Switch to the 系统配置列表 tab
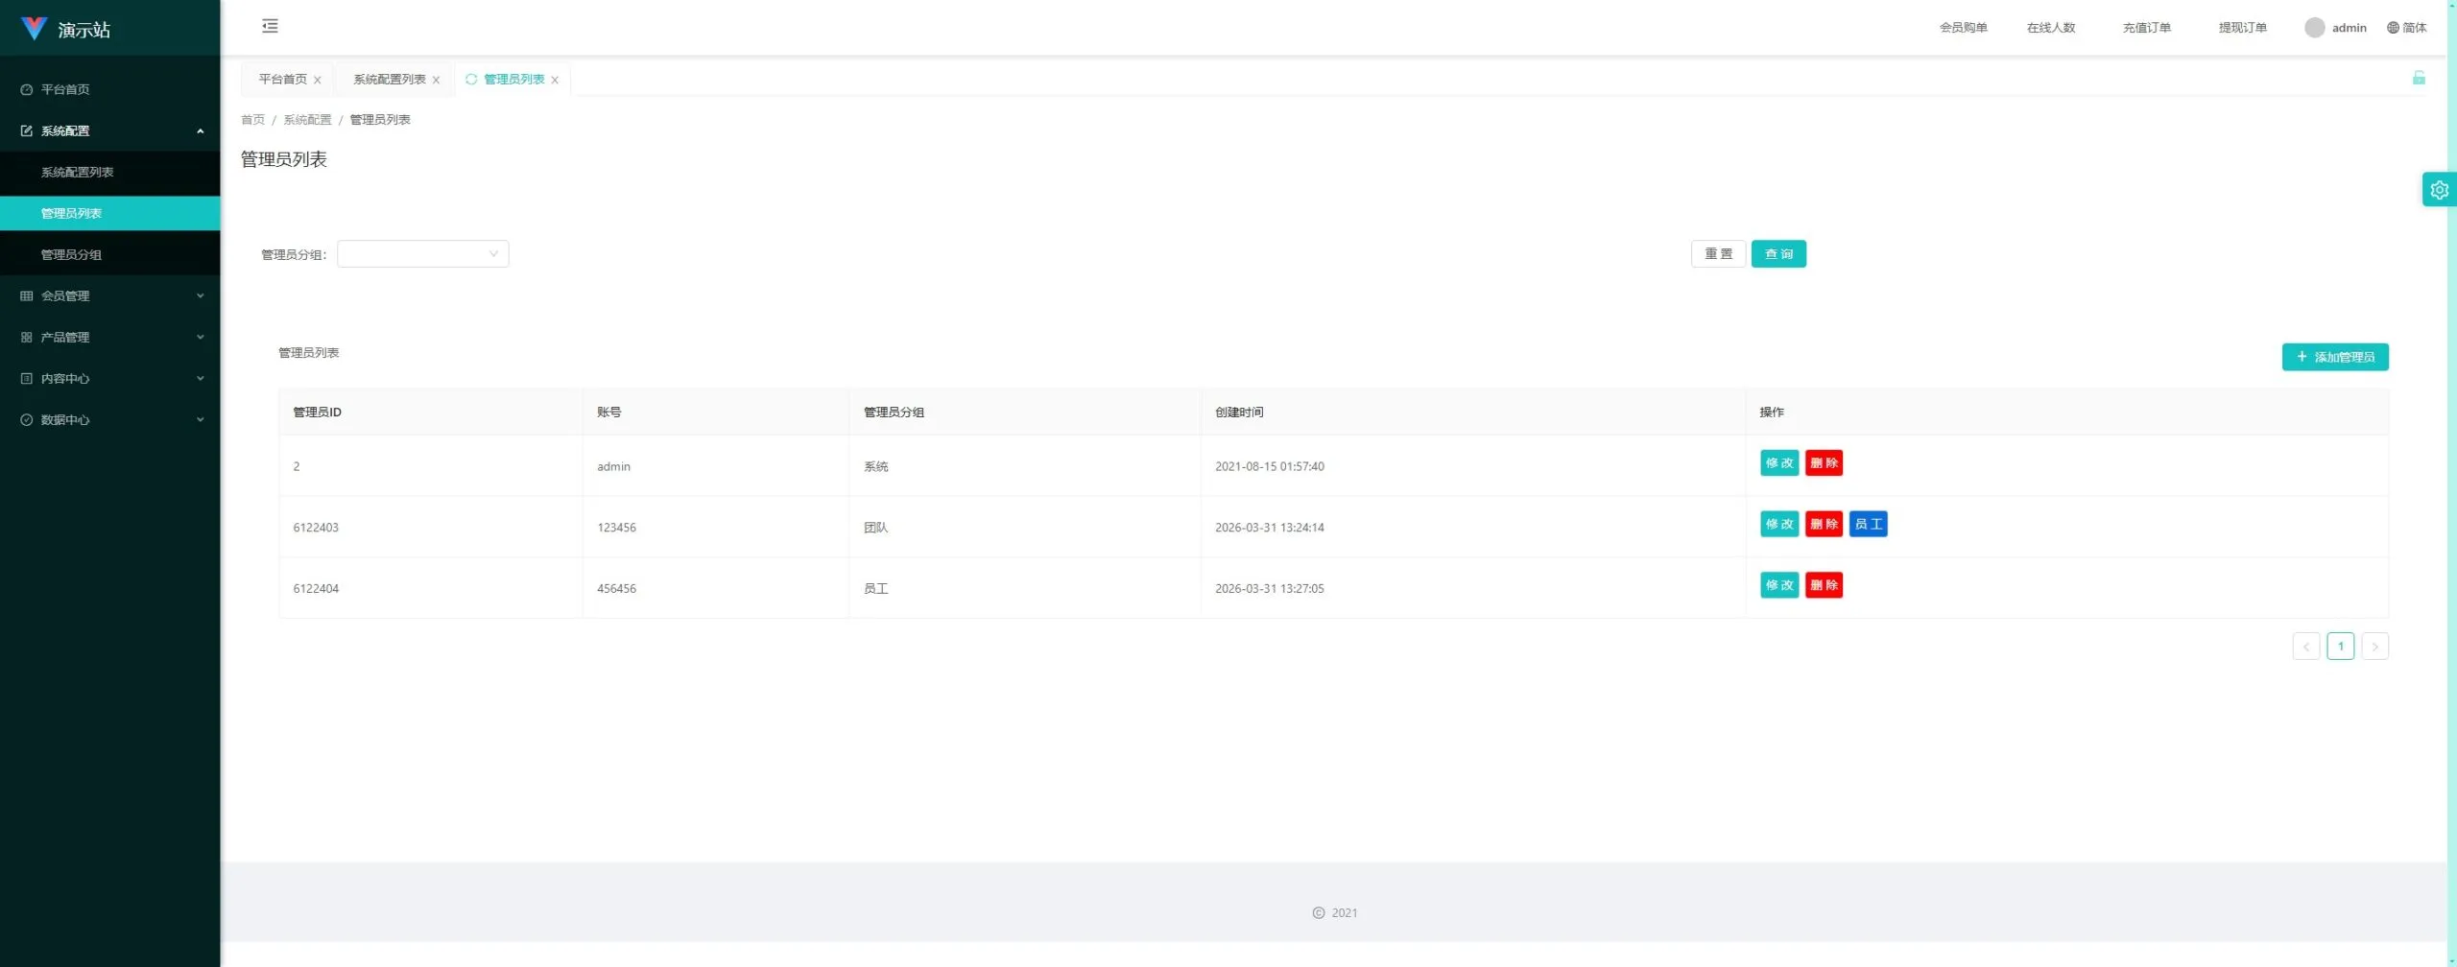The image size is (2457, 967). [389, 80]
